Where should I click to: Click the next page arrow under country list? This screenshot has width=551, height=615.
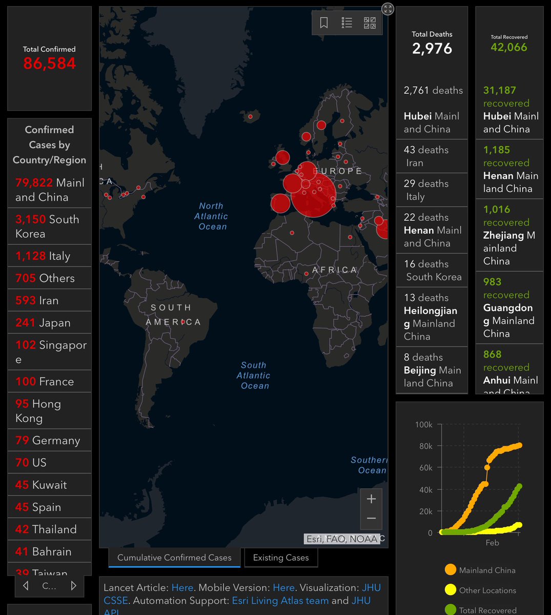coord(75,585)
